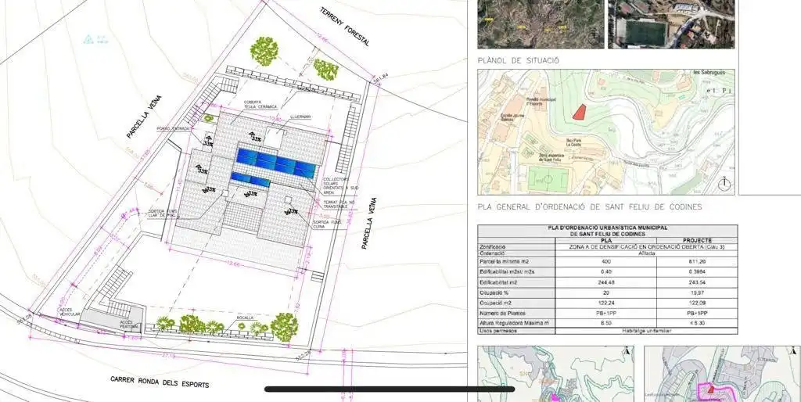Click the "122.24" table cell
Viewport: 801px width, 402px height.
pyautogui.click(x=606, y=303)
